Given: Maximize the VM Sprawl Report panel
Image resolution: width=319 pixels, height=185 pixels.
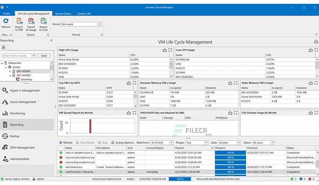Looking at the screenshot, I should [x=134, y=113].
